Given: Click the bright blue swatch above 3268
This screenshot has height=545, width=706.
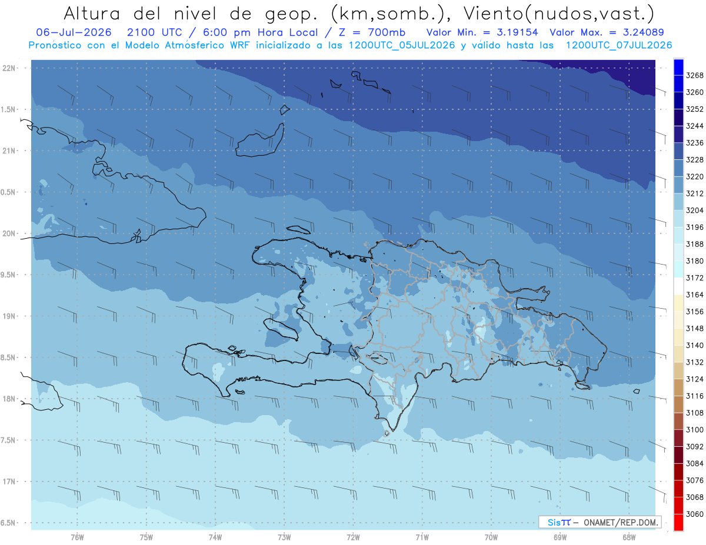Looking at the screenshot, I should [x=678, y=67].
